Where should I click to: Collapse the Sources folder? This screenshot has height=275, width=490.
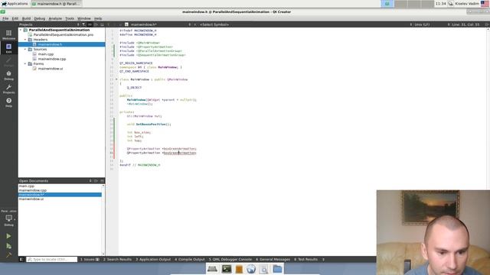25,49
